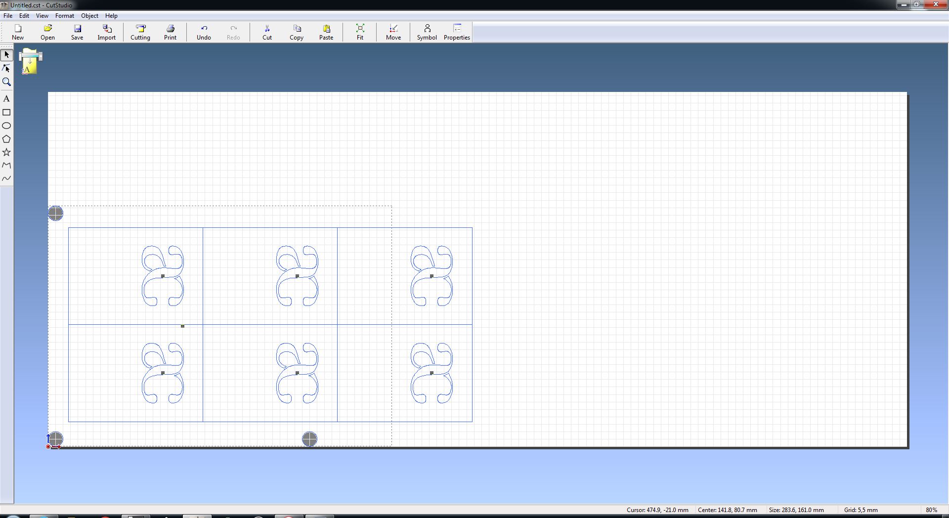The image size is (949, 518).
Task: Open the Format menu
Action: [x=64, y=16]
